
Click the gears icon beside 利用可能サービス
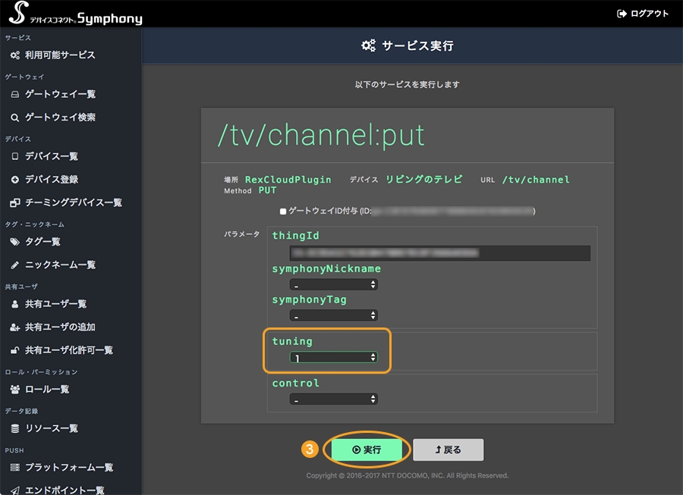click(15, 55)
